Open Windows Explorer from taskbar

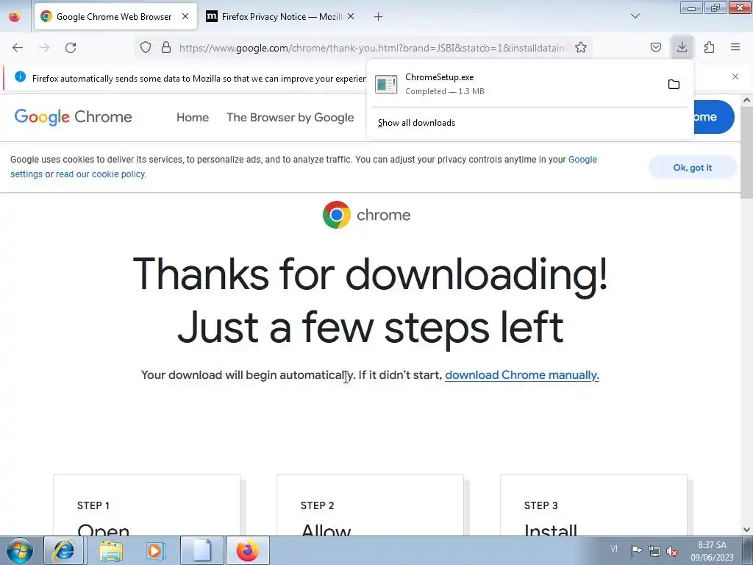coord(111,550)
